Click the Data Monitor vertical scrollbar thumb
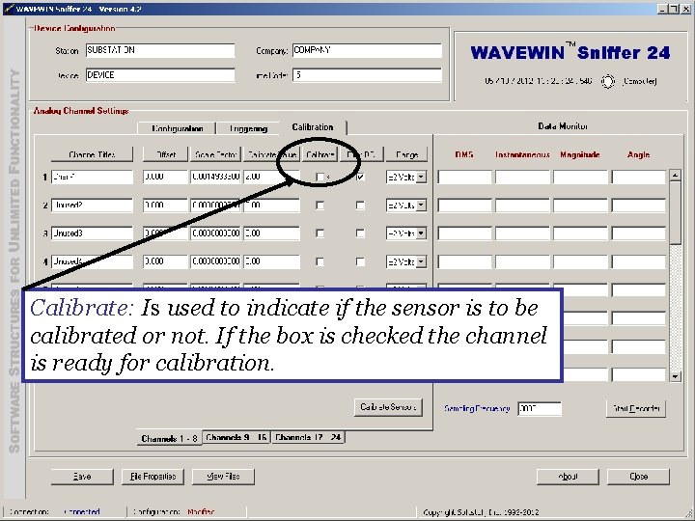 (675, 212)
